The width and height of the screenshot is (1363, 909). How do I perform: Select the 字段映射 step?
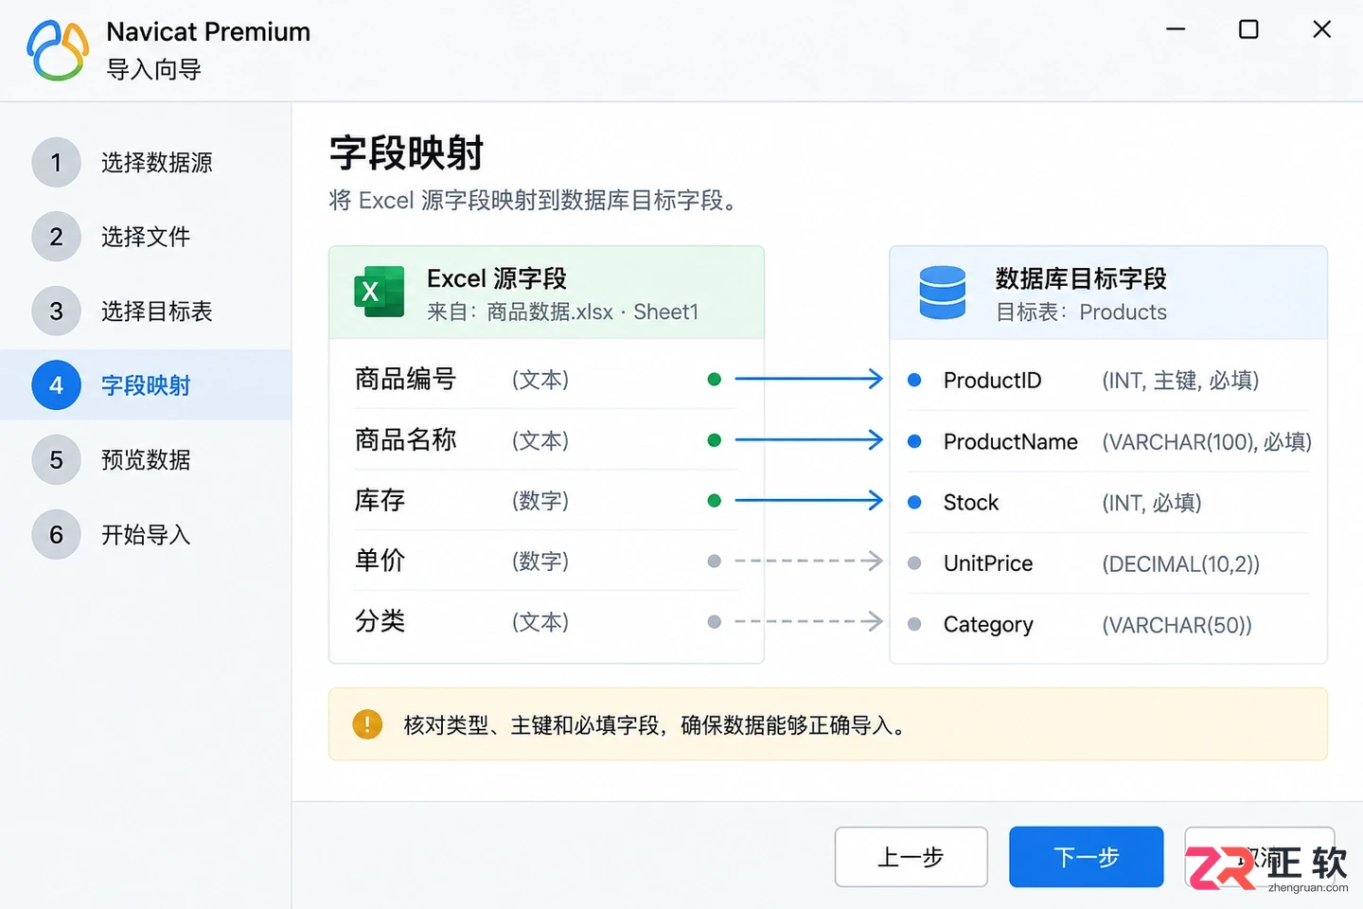146,385
